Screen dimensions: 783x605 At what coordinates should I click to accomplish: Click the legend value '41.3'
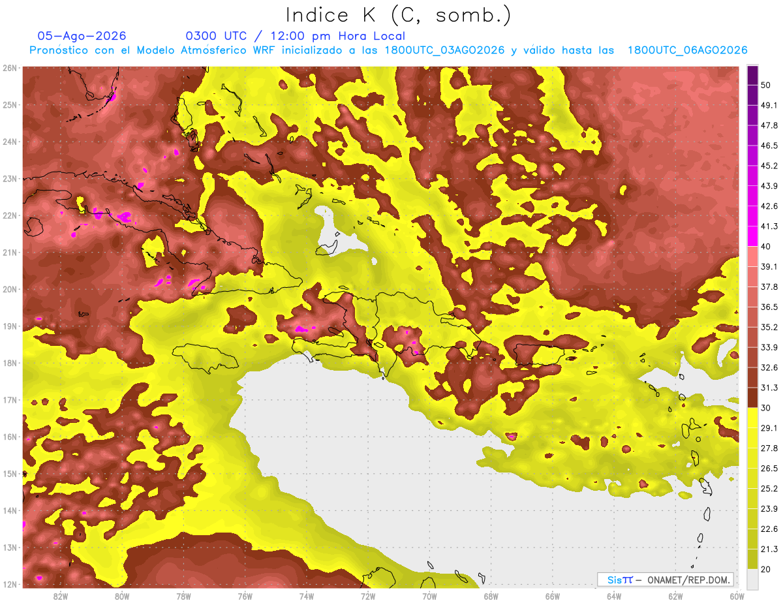coord(770,226)
